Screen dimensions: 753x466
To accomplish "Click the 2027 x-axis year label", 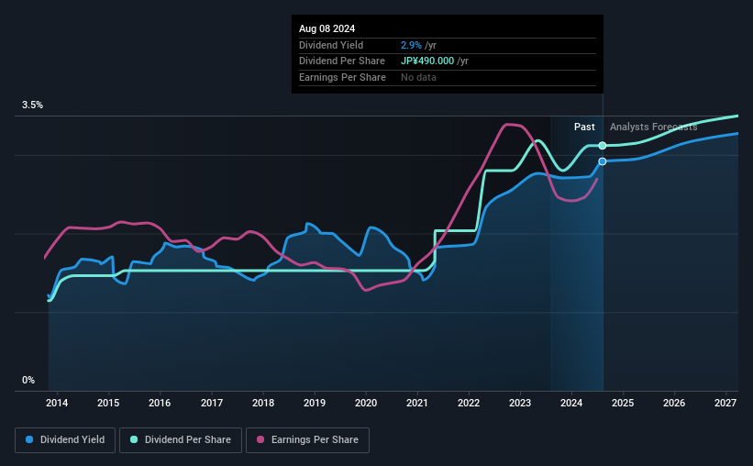I will (725, 403).
